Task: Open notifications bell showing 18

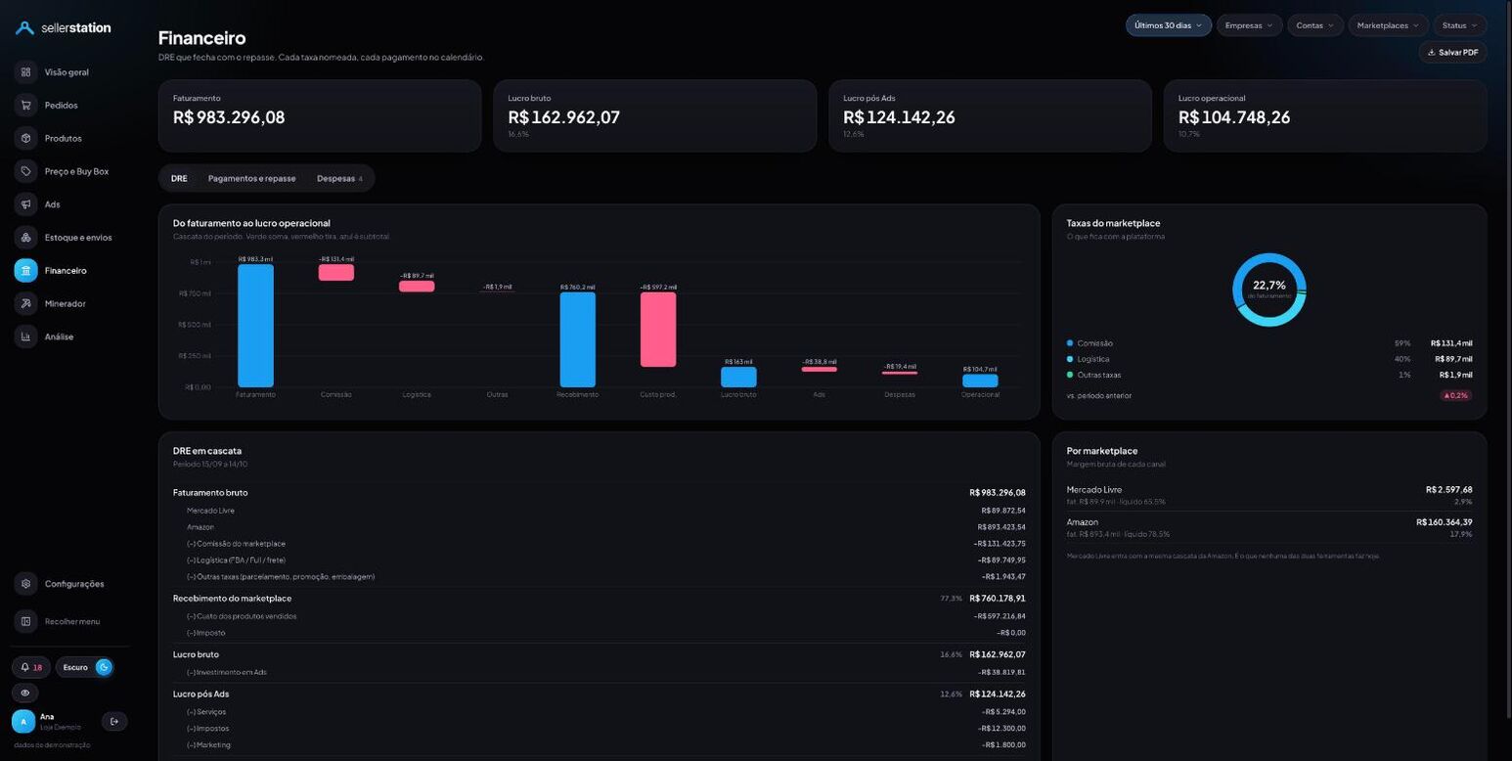Action: click(31, 667)
